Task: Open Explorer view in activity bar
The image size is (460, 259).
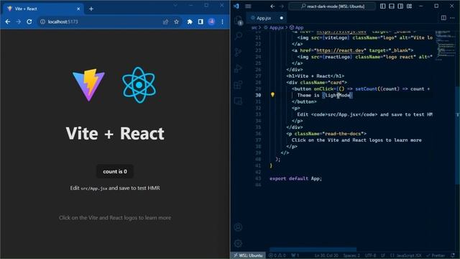Action: (x=238, y=20)
